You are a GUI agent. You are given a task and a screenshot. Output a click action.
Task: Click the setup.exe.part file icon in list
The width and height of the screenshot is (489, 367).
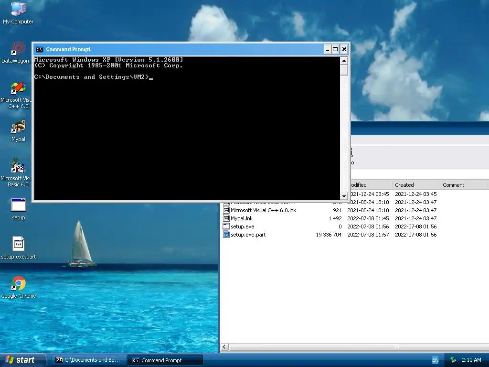[x=226, y=235]
